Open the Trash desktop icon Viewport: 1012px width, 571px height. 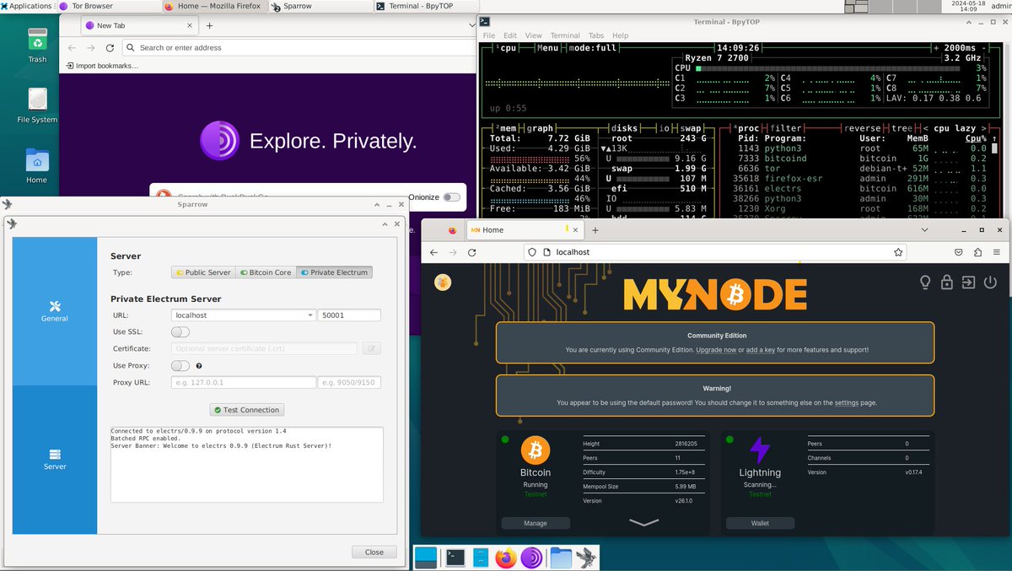click(37, 46)
